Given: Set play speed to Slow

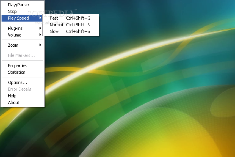Looking at the screenshot, I should (x=71, y=31).
